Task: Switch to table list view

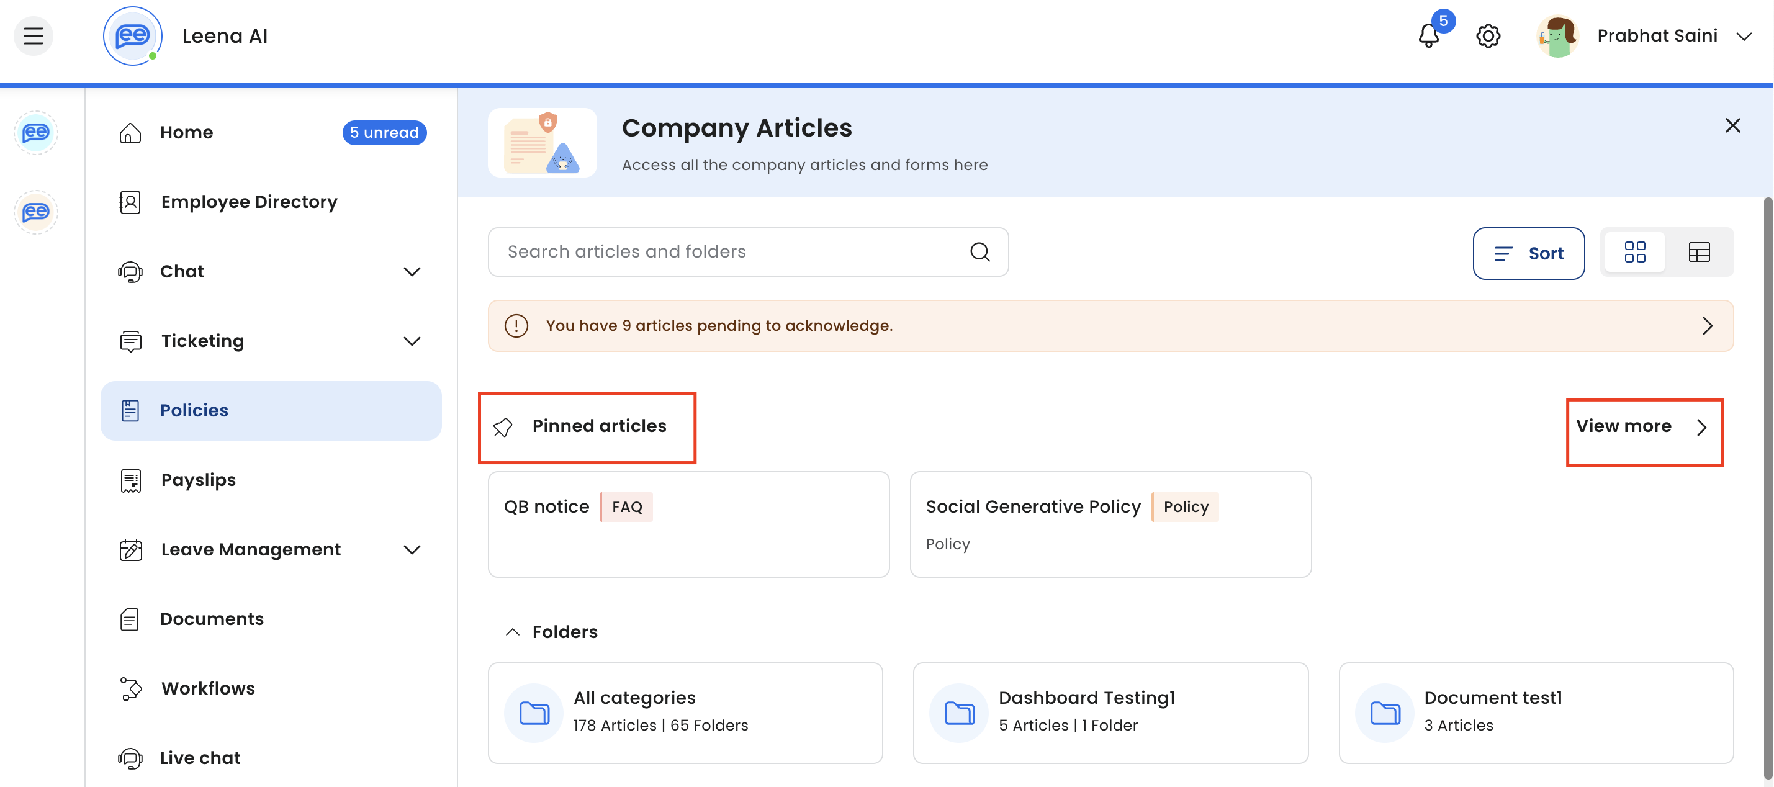Action: point(1699,252)
